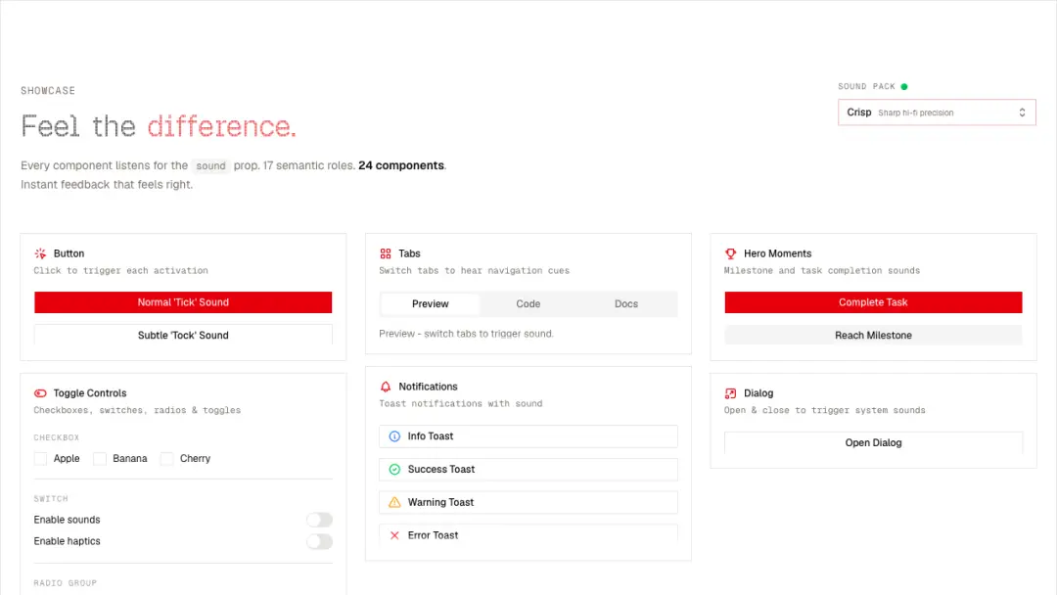
Task: Click the 'Preview - switch tabs to trigger sound.' text
Action: (x=466, y=334)
